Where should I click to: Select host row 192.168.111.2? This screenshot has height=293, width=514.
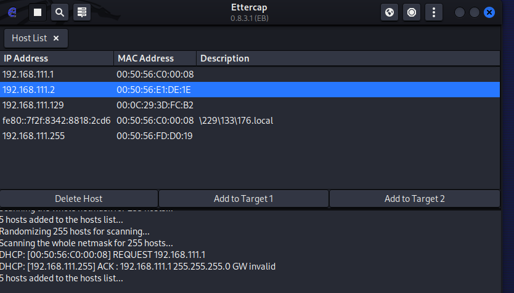point(250,90)
